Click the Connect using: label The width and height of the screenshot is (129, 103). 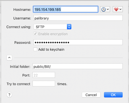coord(19,27)
